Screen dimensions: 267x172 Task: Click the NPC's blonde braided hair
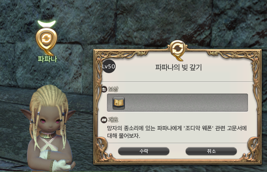pyautogui.click(x=49, y=97)
